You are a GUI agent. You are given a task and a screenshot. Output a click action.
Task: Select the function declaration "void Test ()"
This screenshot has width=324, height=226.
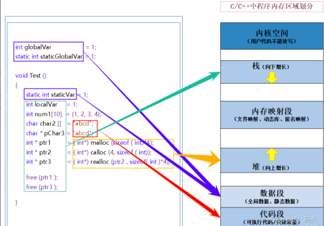pyautogui.click(x=31, y=76)
